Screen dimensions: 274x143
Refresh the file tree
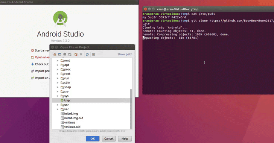click(87, 54)
